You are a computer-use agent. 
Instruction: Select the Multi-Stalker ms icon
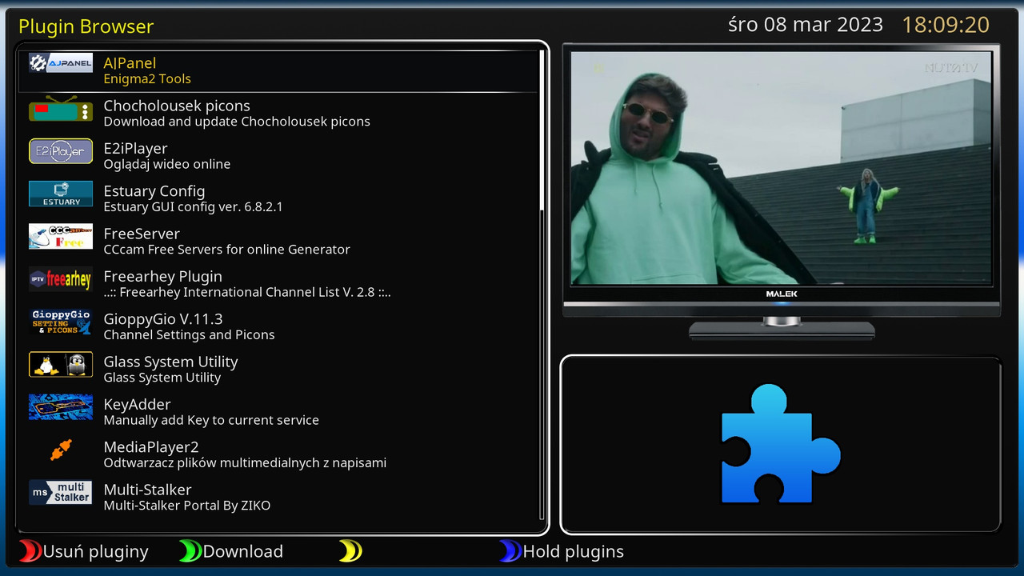[61, 492]
